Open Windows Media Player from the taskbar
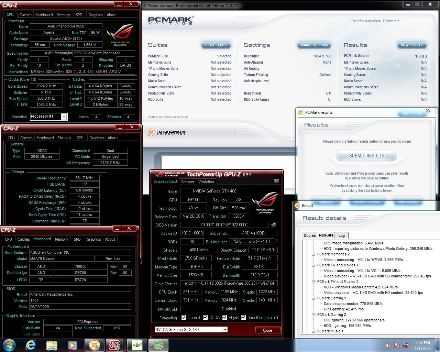Image resolution: width=440 pixels, height=352 pixels. [73, 345]
